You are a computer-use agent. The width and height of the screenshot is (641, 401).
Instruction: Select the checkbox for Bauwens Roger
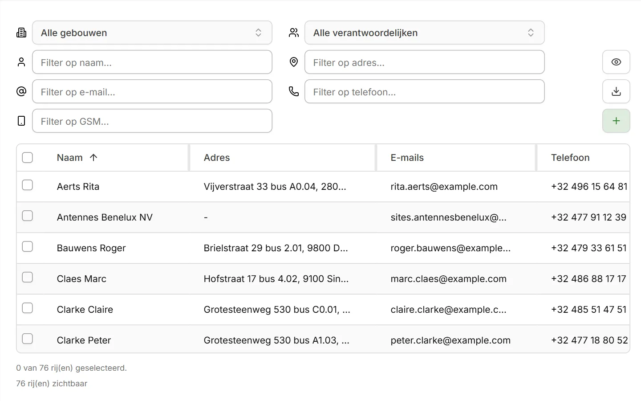coord(28,246)
